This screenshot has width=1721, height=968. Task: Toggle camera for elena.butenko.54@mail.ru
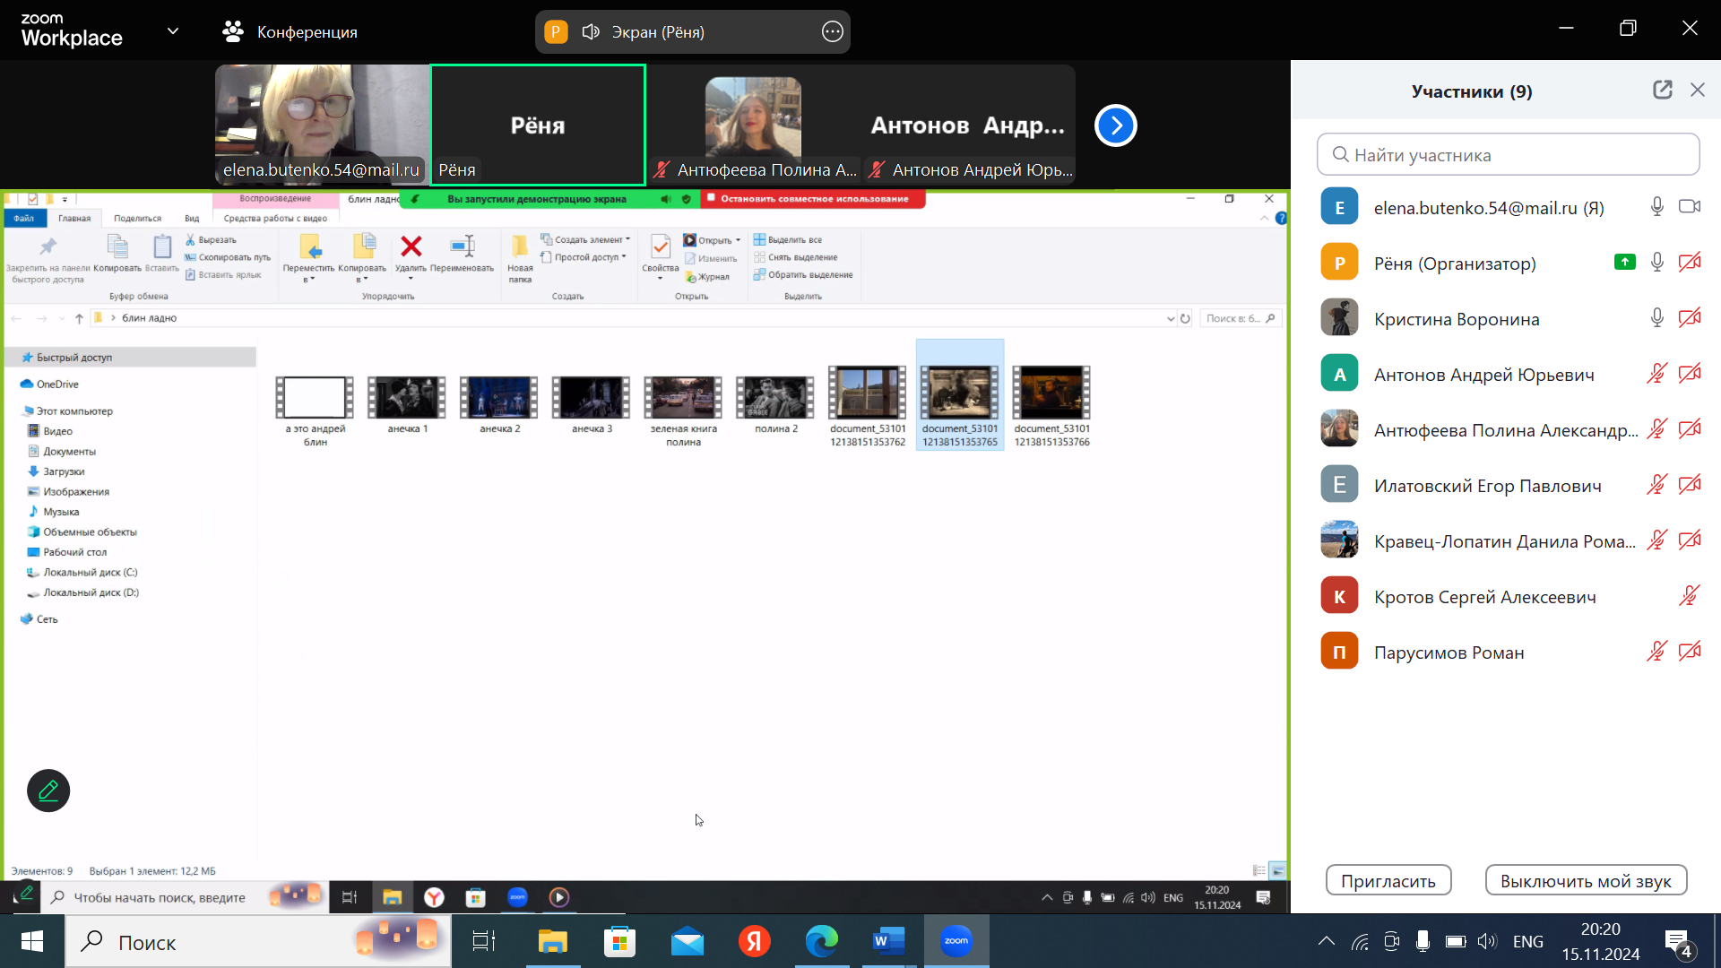click(1690, 207)
